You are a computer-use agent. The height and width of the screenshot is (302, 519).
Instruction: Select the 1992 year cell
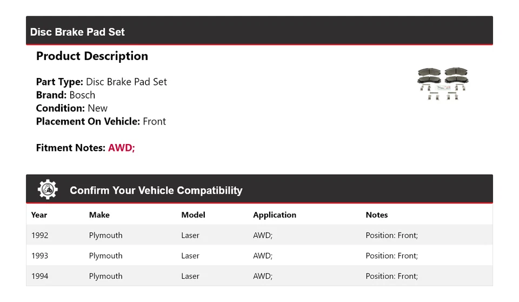click(40, 235)
